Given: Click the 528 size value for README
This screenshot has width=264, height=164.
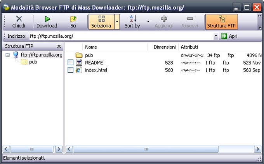Looking at the screenshot, I should (x=169, y=63).
